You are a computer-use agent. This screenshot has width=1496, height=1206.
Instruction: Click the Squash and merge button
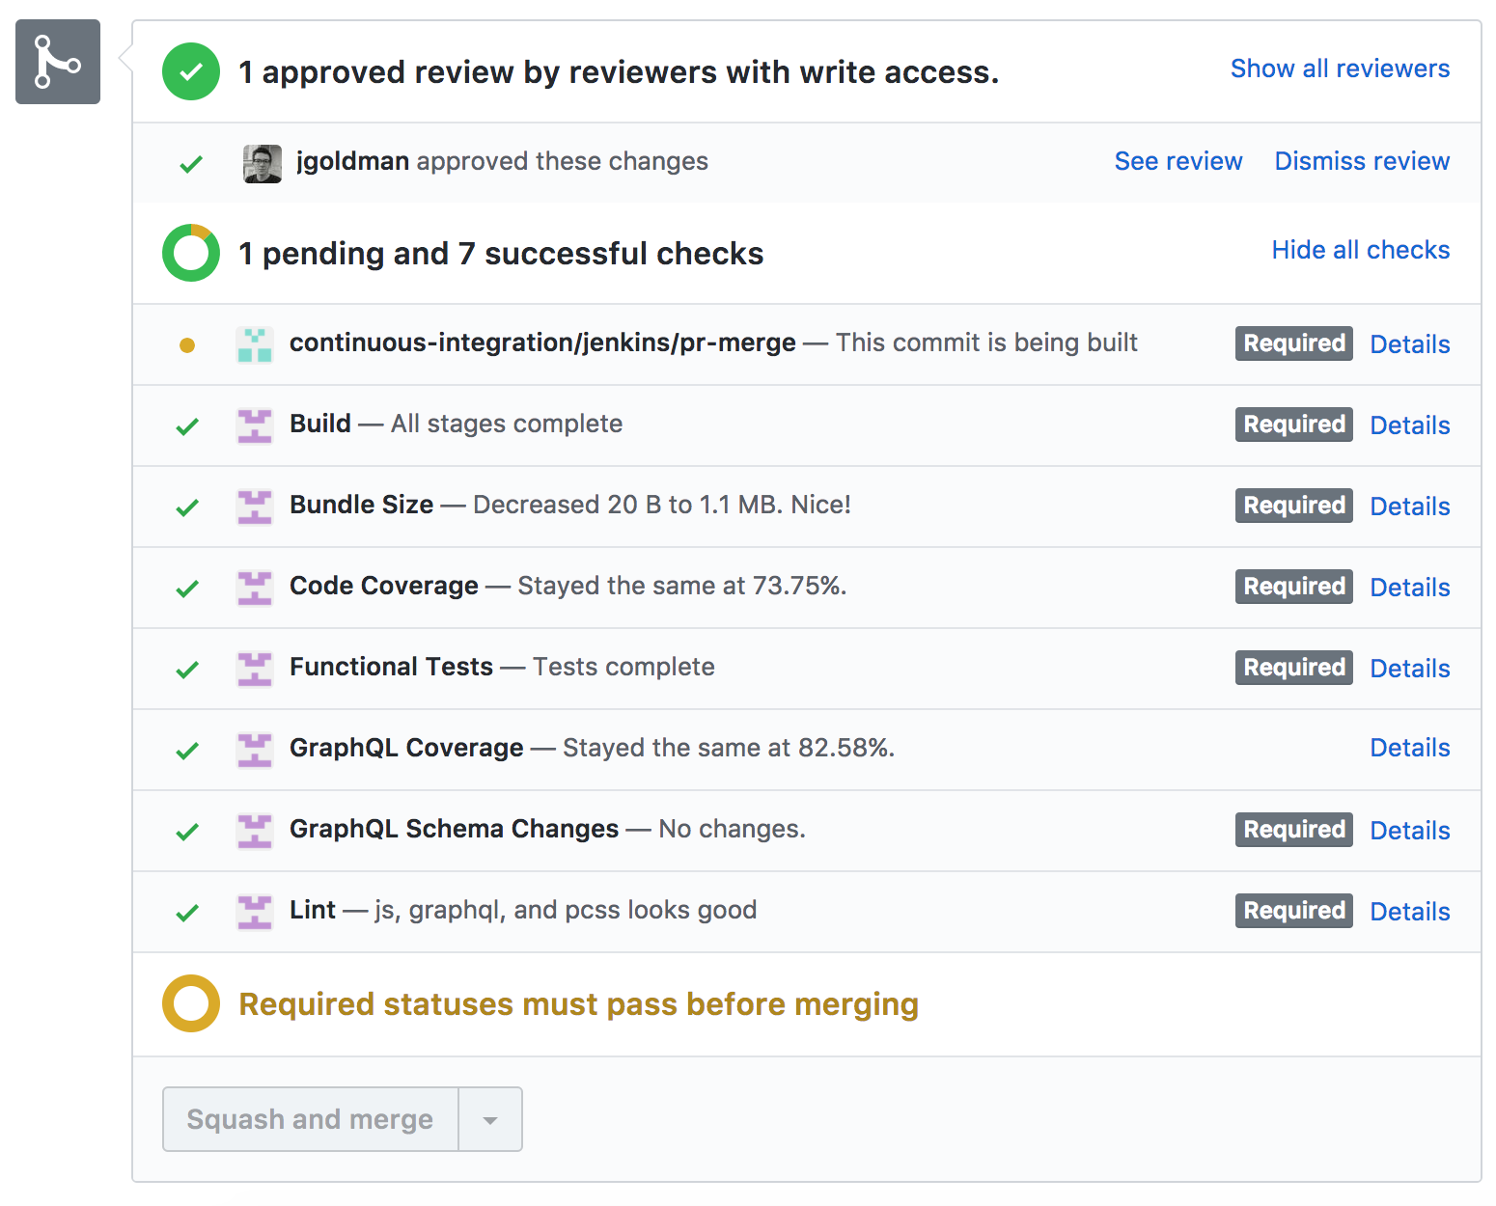click(x=309, y=1118)
